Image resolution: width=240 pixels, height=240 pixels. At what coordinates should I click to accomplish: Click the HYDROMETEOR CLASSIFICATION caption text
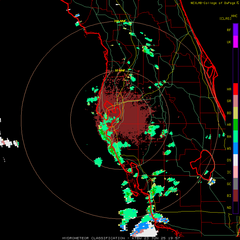(x=94, y=238)
